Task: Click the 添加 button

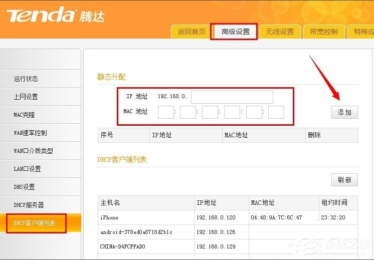Action: pos(344,112)
